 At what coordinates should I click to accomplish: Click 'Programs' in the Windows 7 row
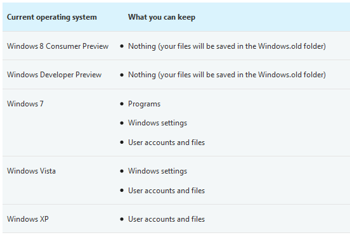pyautogui.click(x=144, y=104)
